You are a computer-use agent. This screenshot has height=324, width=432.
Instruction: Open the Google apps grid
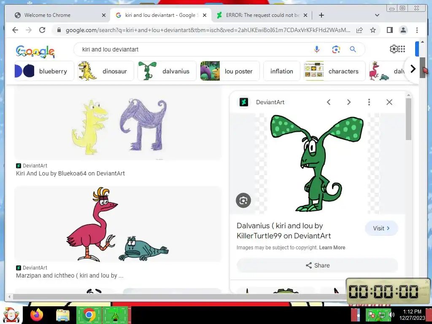pos(402,49)
